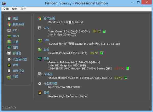Click the temperature indicator beside motherboard 55 °C

pos(101,53)
